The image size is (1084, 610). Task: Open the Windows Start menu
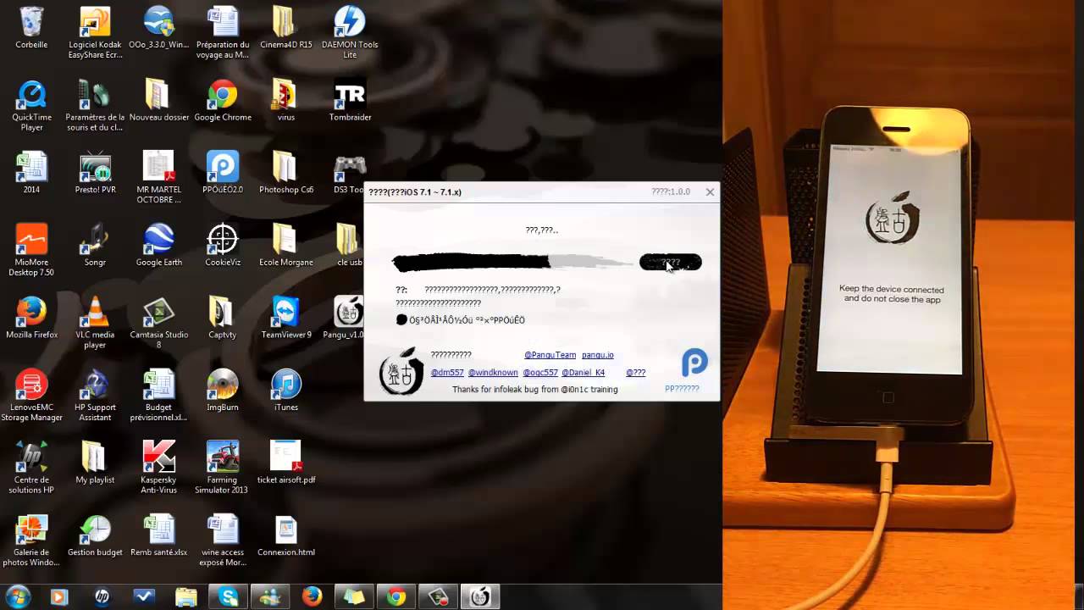click(17, 596)
